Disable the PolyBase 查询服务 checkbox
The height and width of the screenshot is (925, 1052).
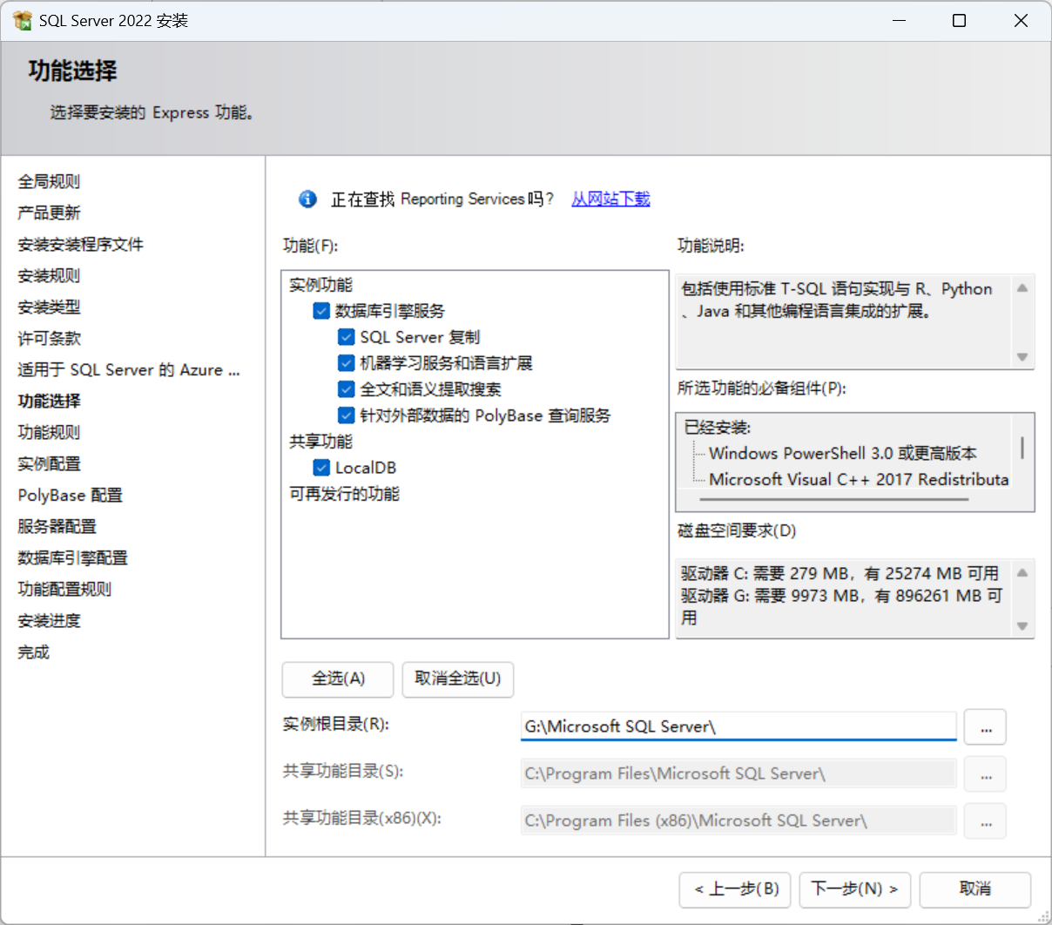point(347,415)
